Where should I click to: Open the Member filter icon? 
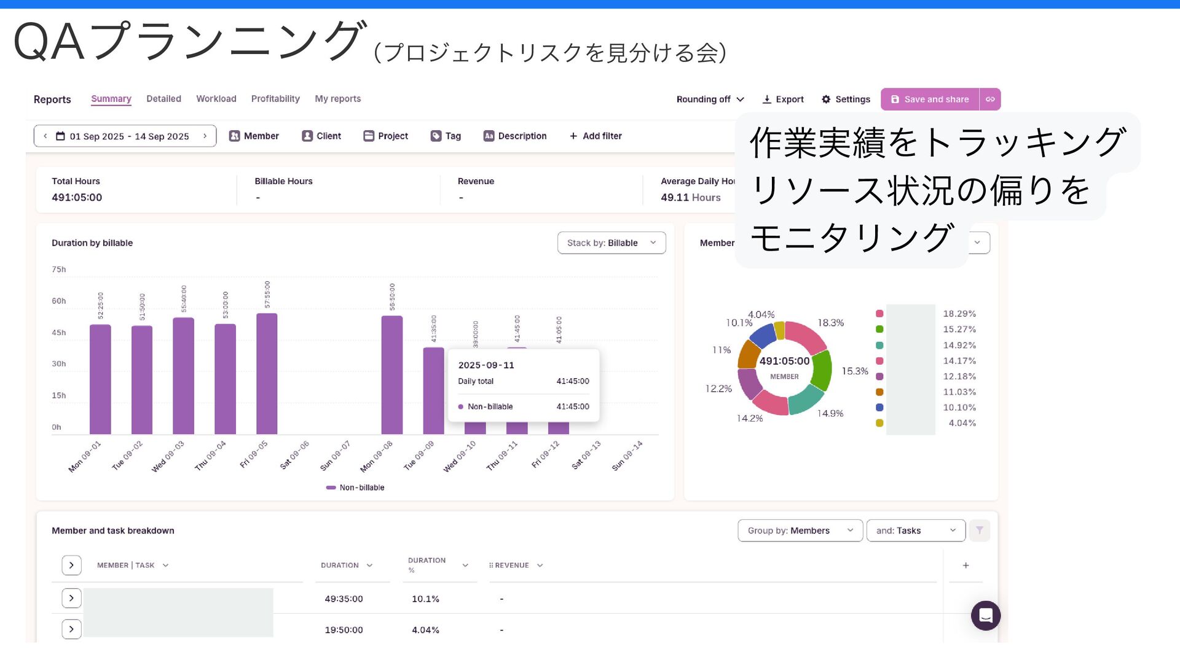pyautogui.click(x=234, y=136)
